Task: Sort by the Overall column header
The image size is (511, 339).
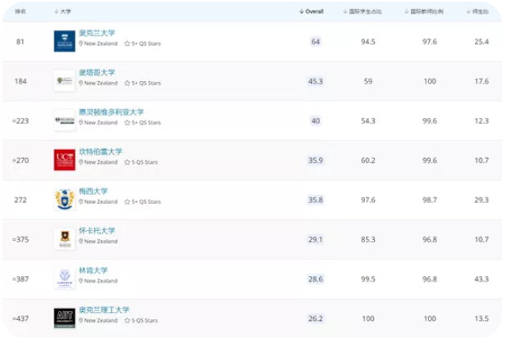Action: (311, 11)
